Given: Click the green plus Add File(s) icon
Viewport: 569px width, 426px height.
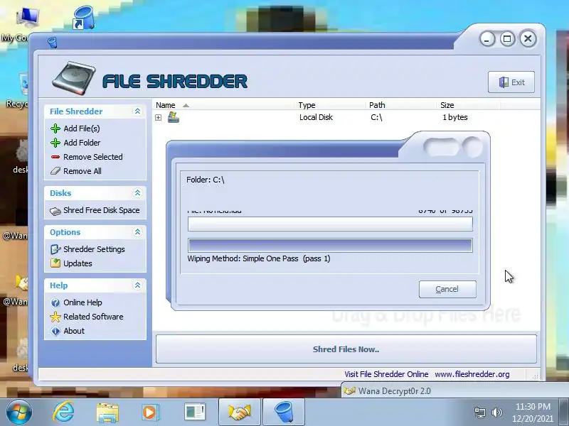Looking at the screenshot, I should coord(55,129).
